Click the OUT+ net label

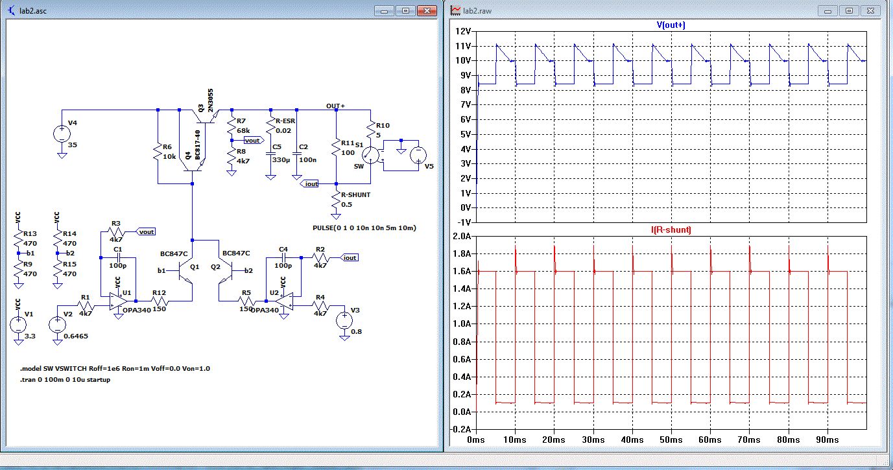335,105
